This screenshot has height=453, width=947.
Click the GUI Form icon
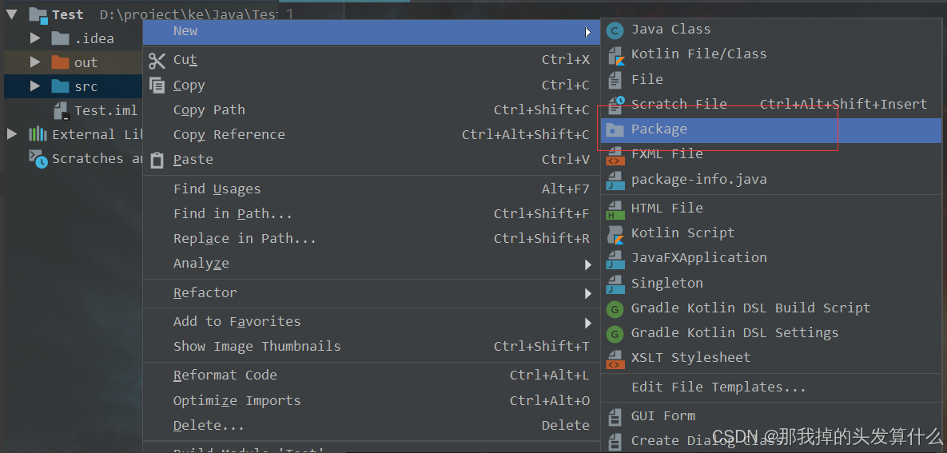tap(615, 417)
